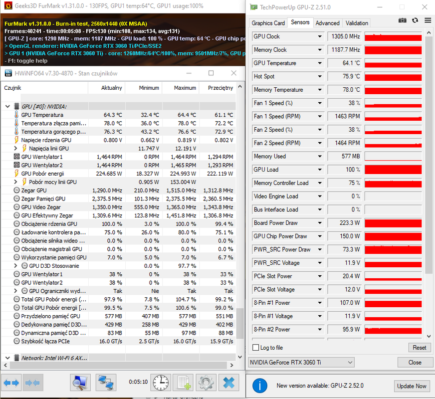Click the icon beside Szybkość łącza PCIe
Screen dimensions: 435x399
(16, 341)
